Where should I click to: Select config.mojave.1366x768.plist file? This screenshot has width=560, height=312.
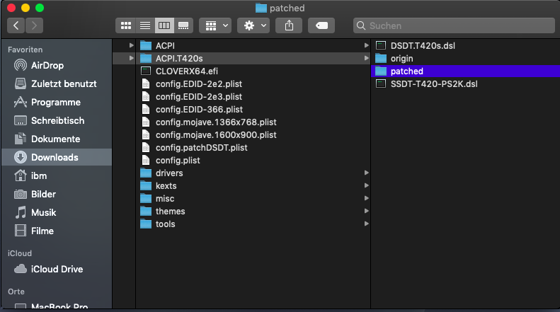coord(253,122)
